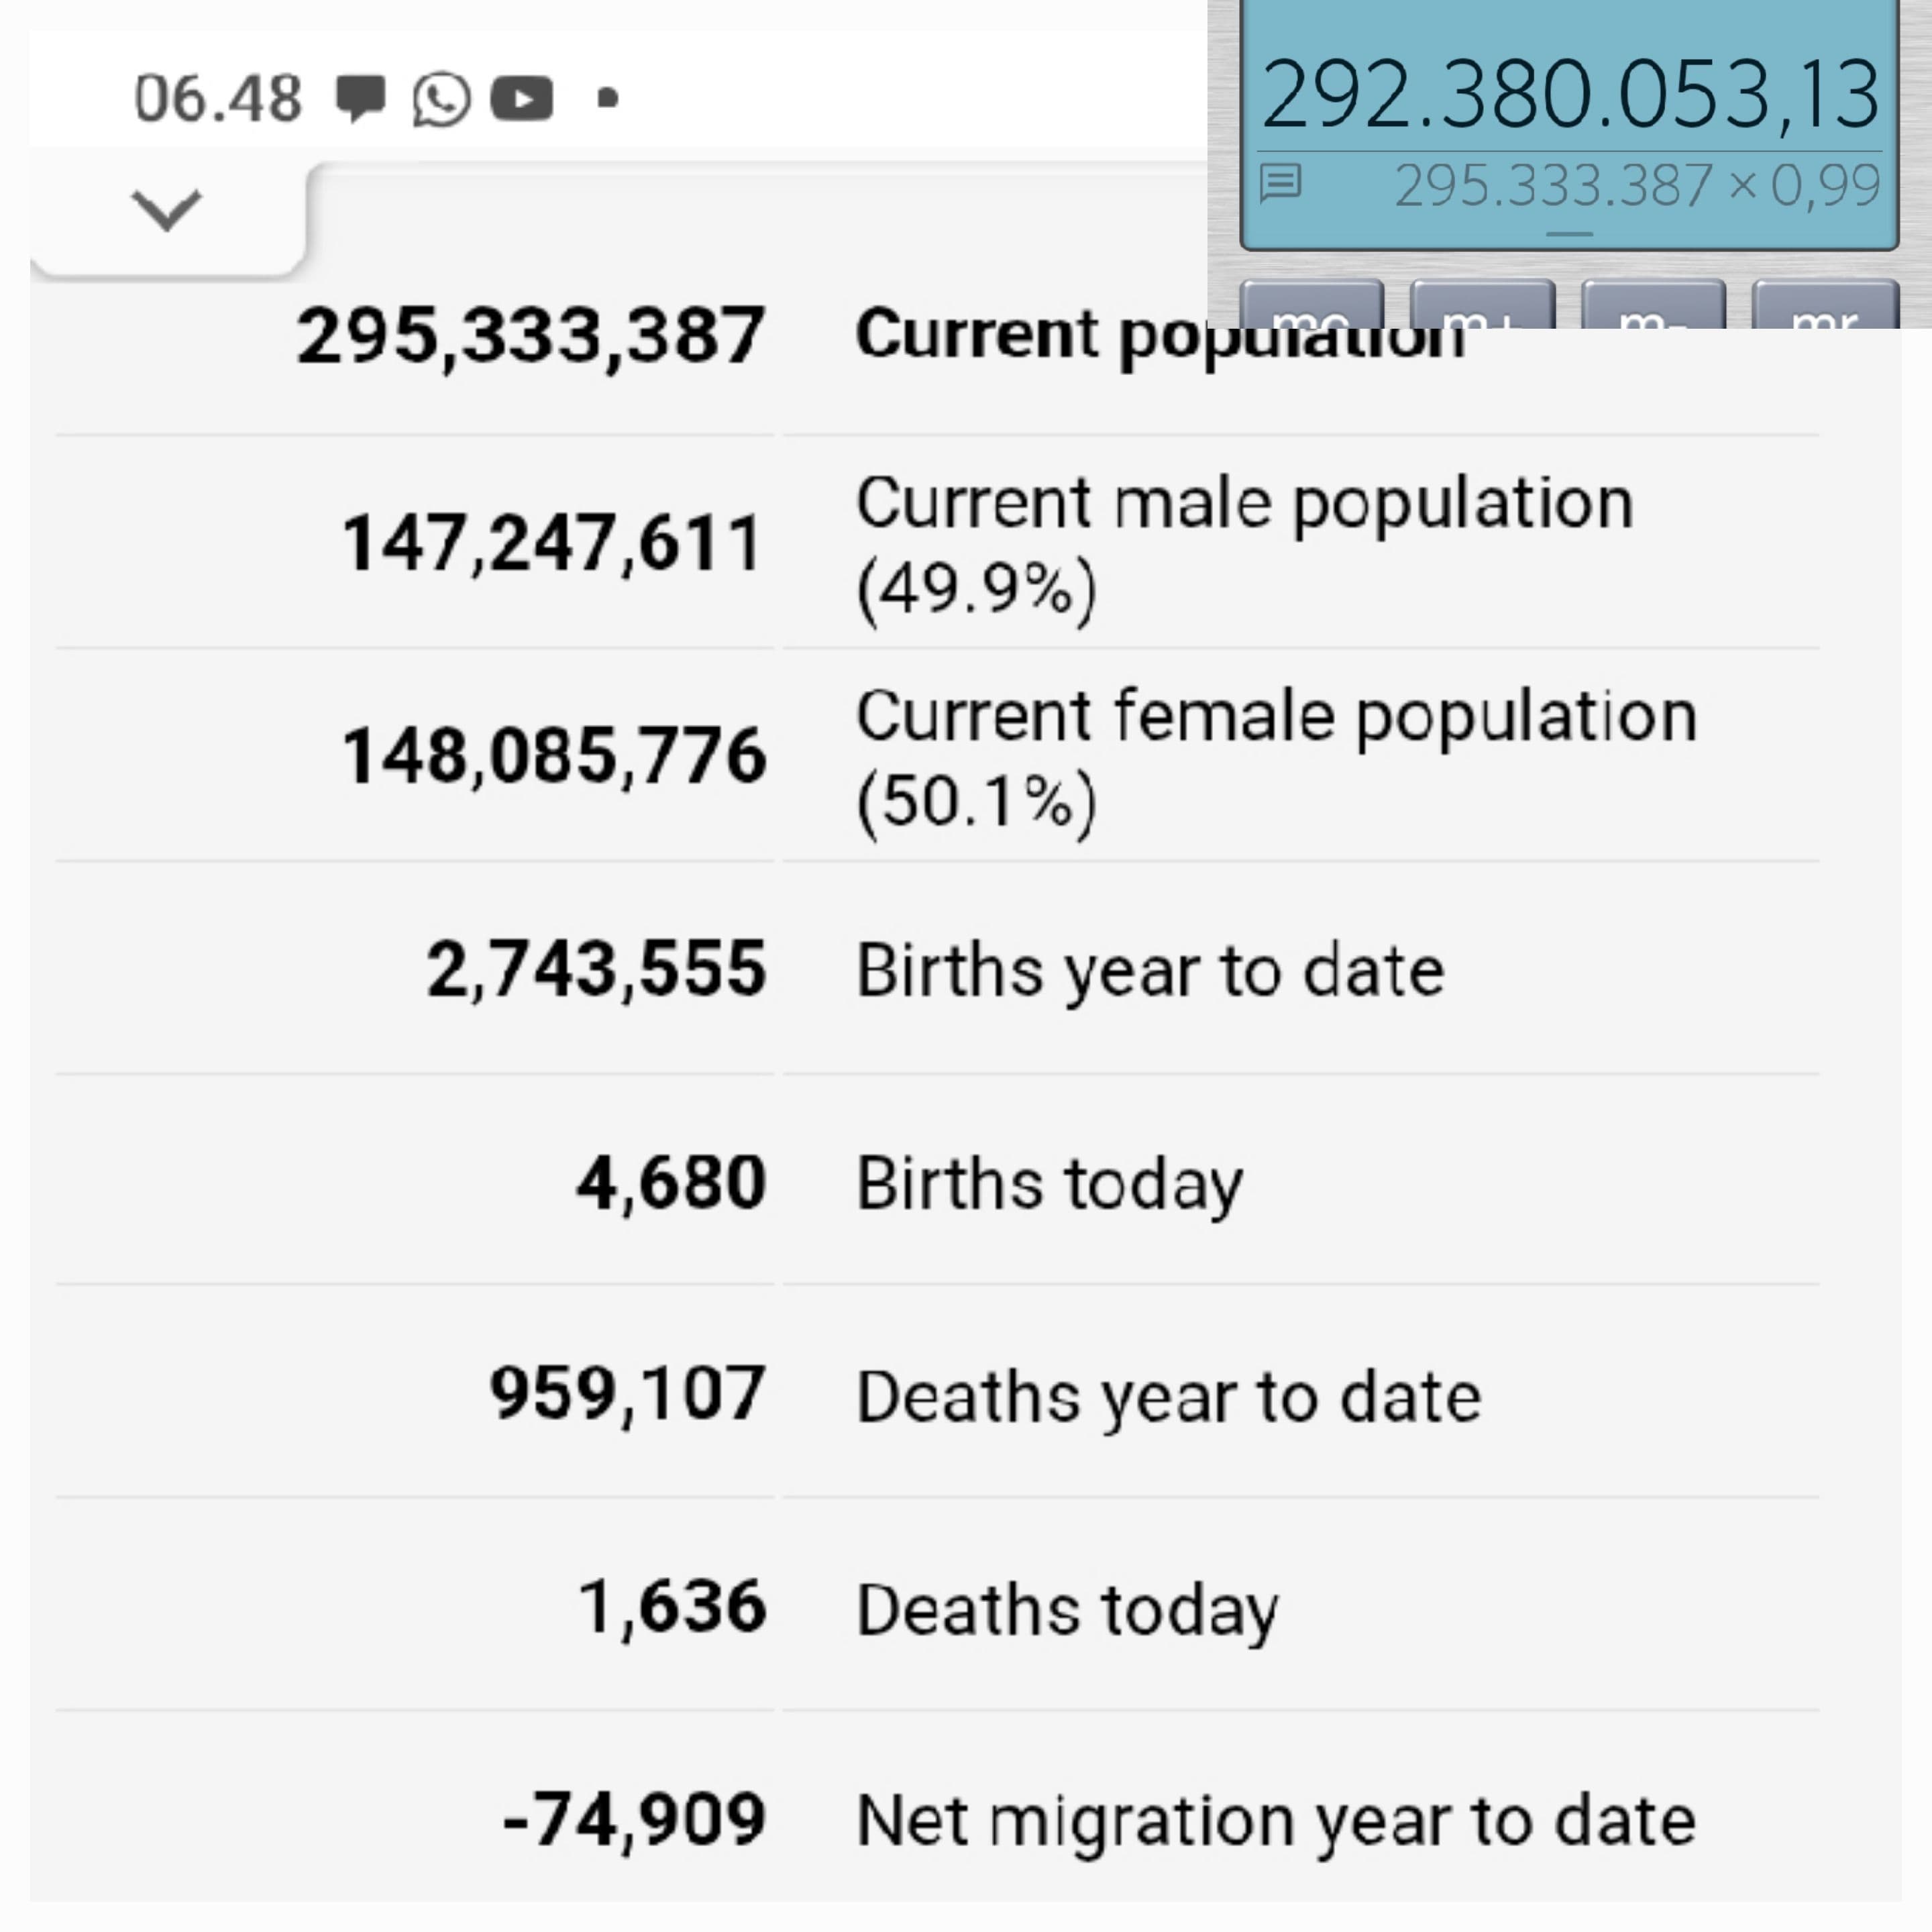Tap the WhatsApp notification icon
The width and height of the screenshot is (1932, 1932).
tap(440, 99)
